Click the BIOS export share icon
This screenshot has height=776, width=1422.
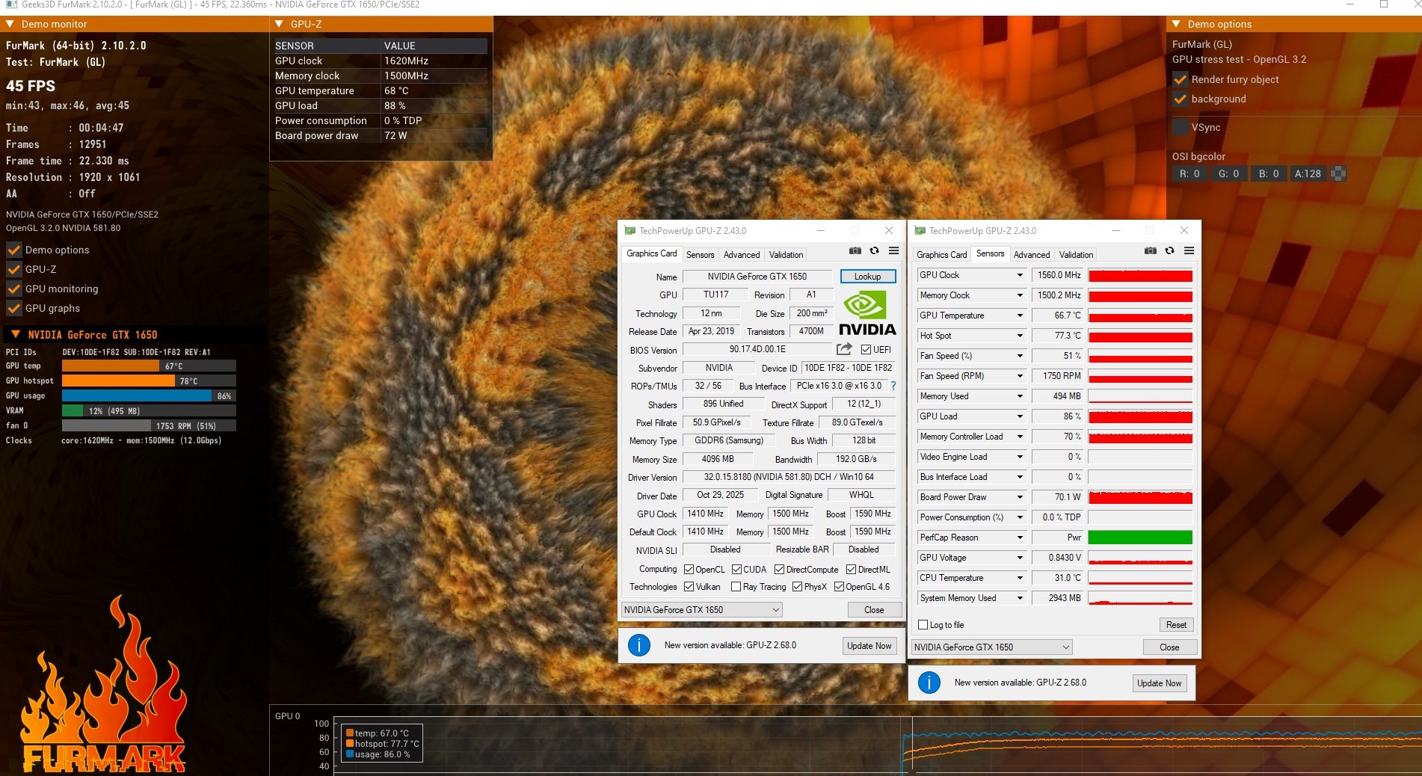click(x=844, y=349)
